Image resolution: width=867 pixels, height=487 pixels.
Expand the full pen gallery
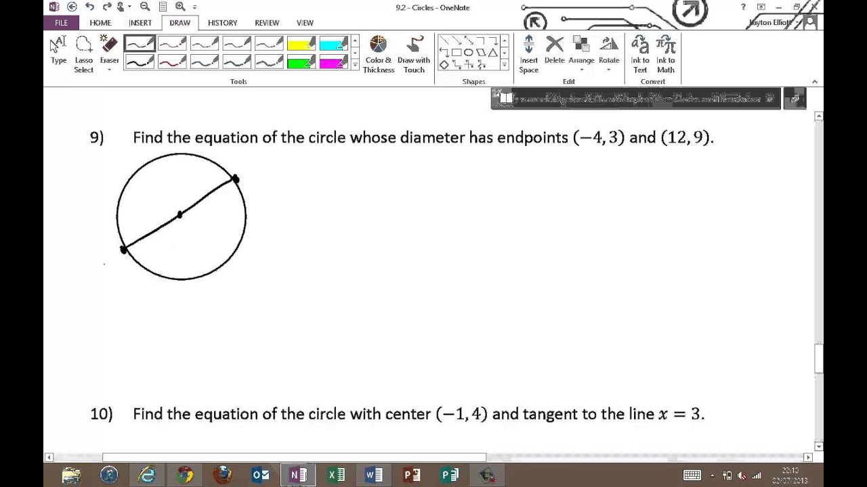coord(355,65)
